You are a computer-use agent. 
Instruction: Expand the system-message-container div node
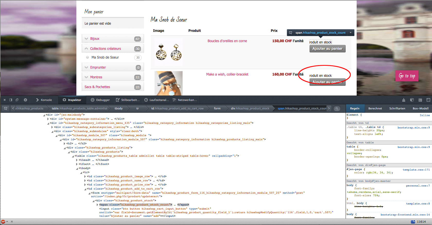click(x=48, y=119)
